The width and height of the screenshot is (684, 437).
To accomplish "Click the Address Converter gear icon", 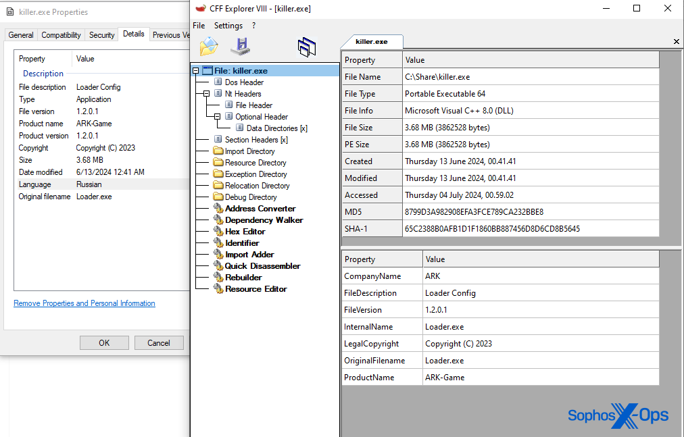I will [218, 209].
